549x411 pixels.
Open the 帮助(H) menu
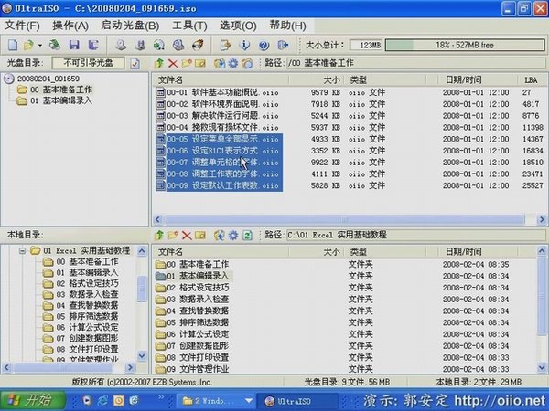click(287, 26)
